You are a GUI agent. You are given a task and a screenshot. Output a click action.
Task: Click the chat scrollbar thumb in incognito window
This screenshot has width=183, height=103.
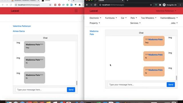[176, 78]
